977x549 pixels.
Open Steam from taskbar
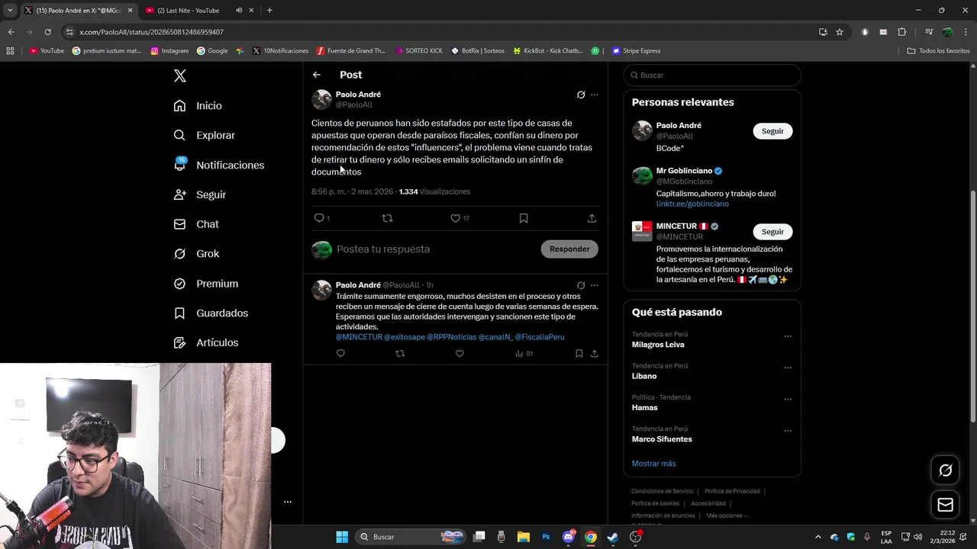(612, 537)
